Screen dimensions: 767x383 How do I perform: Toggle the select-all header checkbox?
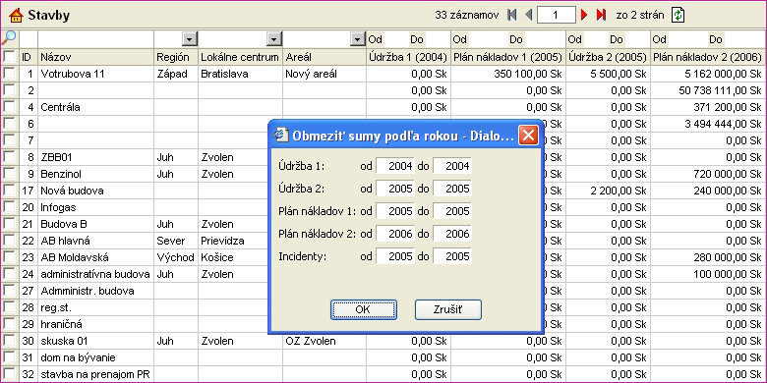[9, 57]
